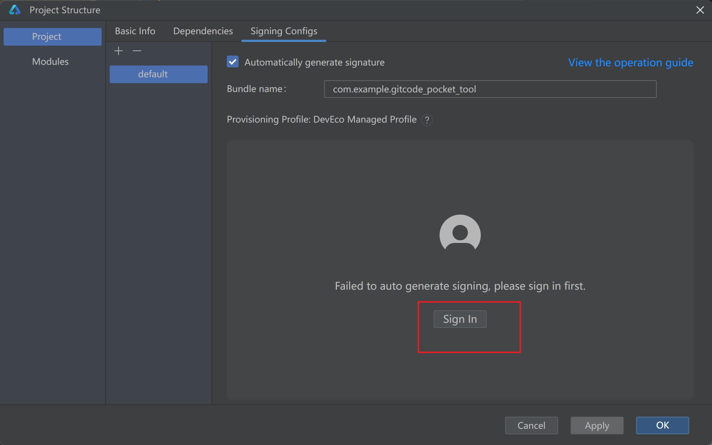Confirm with the OK button
This screenshot has height=445, width=712.
(x=662, y=425)
